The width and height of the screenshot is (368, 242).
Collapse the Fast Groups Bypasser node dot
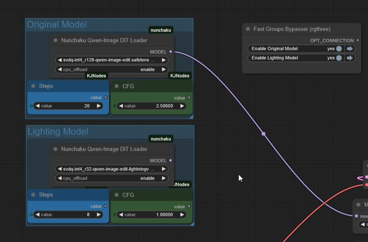pyautogui.click(x=248, y=29)
